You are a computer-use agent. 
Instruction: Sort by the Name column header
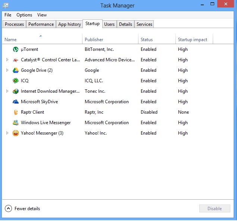pyautogui.click(x=42, y=39)
